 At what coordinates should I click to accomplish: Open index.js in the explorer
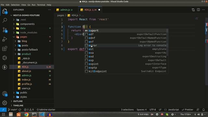[32, 80]
